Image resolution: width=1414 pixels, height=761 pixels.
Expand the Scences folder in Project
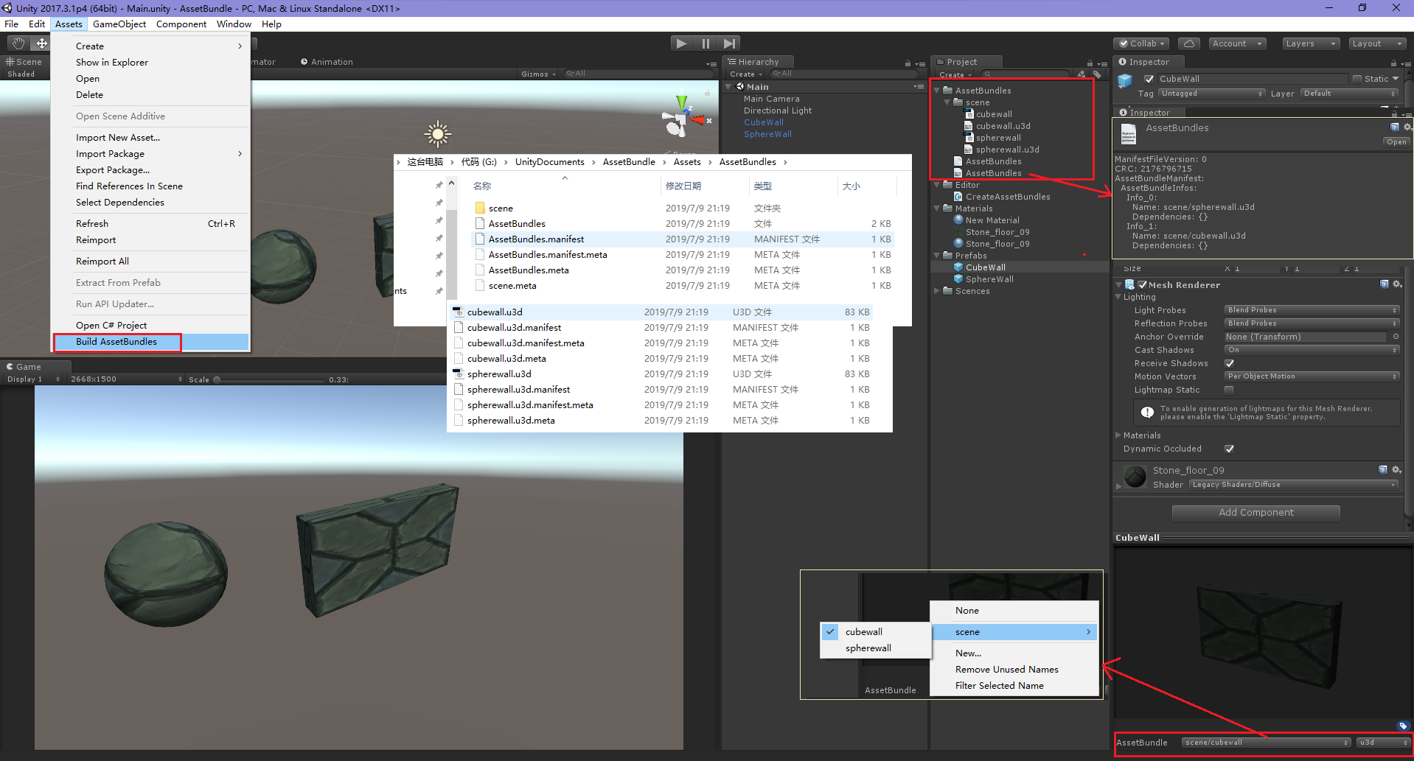(x=938, y=291)
